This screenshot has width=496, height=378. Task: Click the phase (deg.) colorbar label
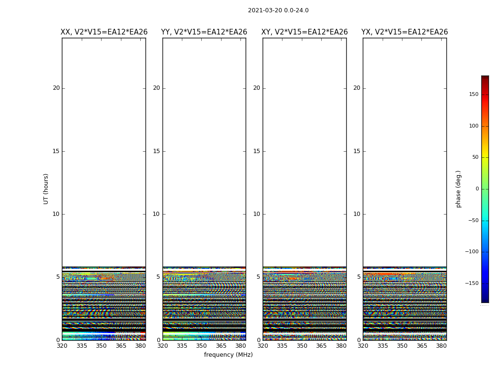(458, 189)
